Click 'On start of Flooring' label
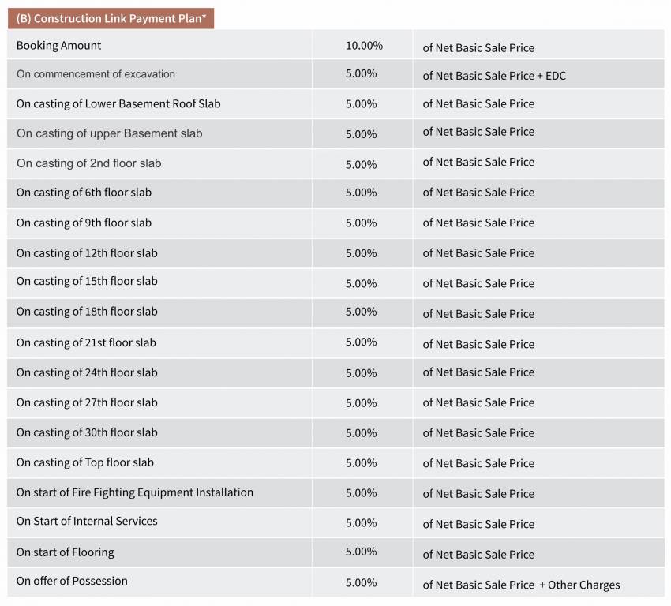671x606 pixels. tap(65, 552)
